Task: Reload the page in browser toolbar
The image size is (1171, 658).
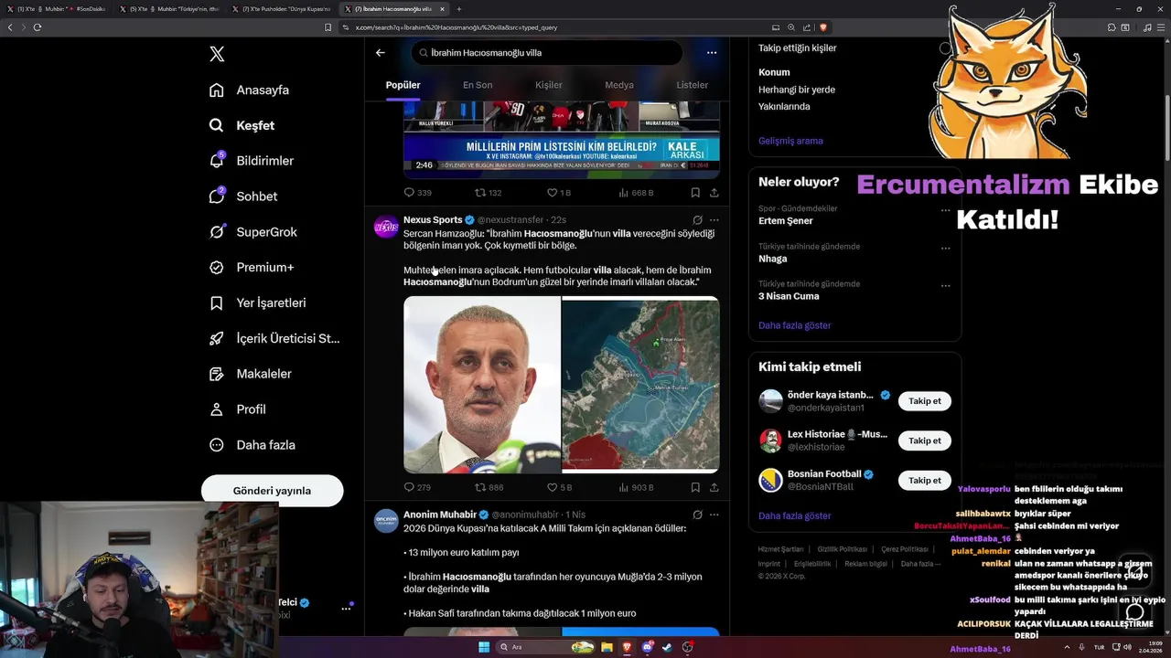Action: click(x=38, y=27)
